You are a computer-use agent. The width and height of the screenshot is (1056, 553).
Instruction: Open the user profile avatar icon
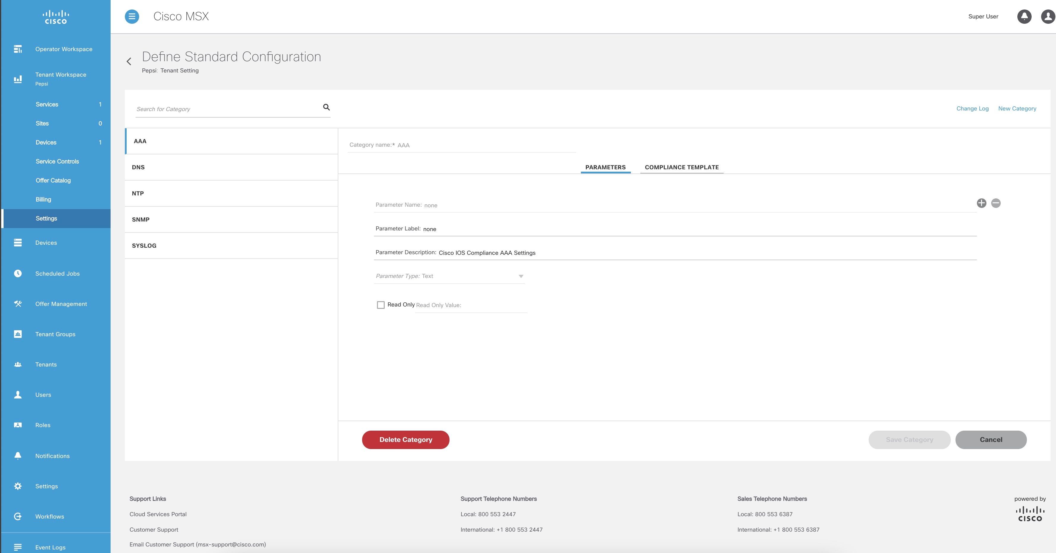(x=1048, y=16)
